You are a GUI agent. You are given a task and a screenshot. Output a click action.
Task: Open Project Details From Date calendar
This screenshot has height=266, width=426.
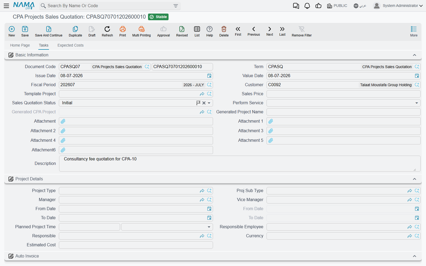point(209,209)
